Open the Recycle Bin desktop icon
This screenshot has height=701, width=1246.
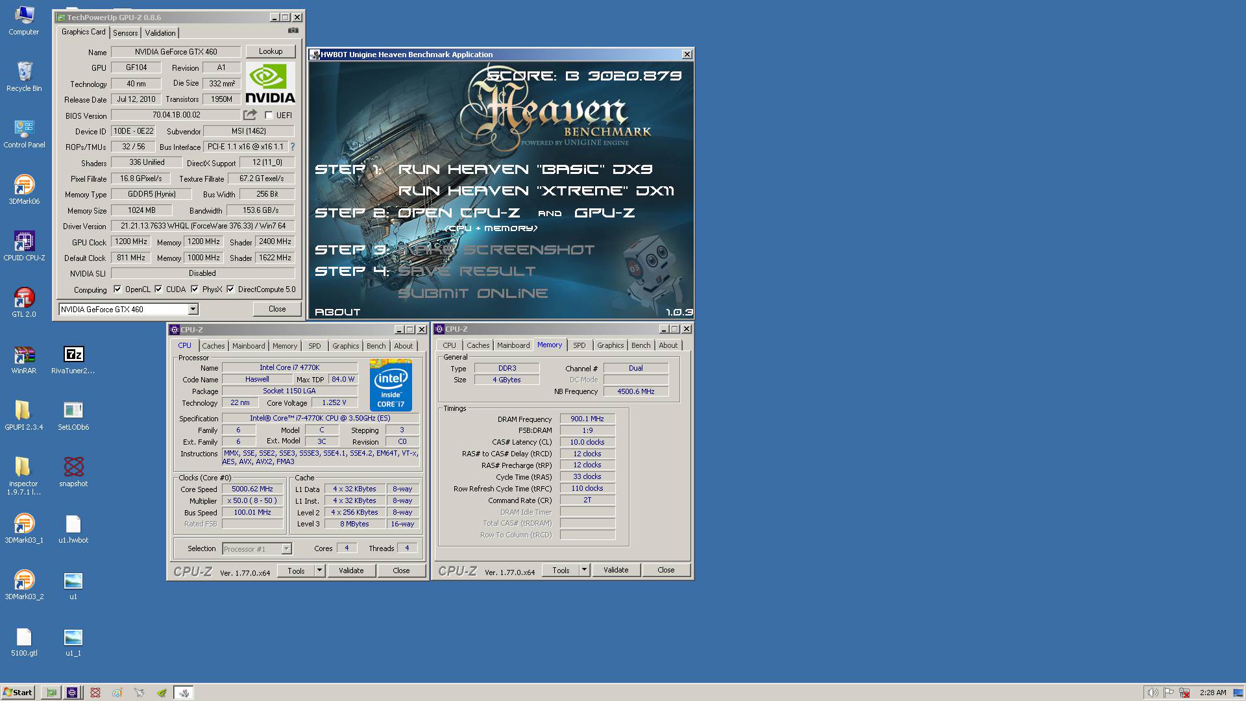(24, 77)
